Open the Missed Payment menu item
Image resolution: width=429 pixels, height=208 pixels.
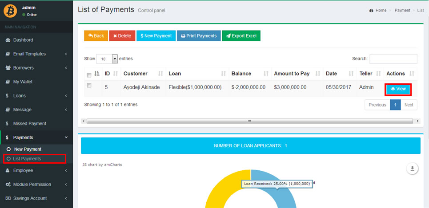coord(29,124)
